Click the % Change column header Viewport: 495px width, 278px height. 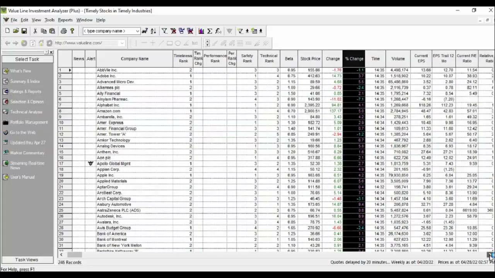pos(354,59)
